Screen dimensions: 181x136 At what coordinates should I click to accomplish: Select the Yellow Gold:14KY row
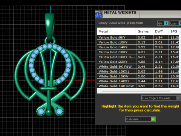pyautogui.click(x=138, y=47)
